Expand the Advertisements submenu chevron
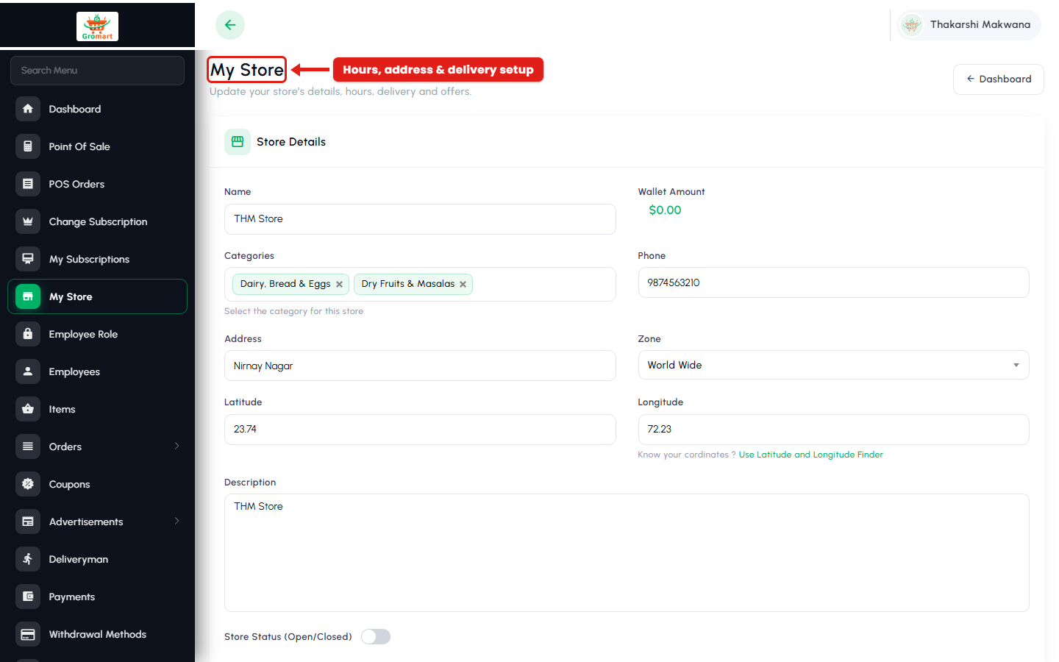Screen dimensions: 1059x662 pos(176,521)
